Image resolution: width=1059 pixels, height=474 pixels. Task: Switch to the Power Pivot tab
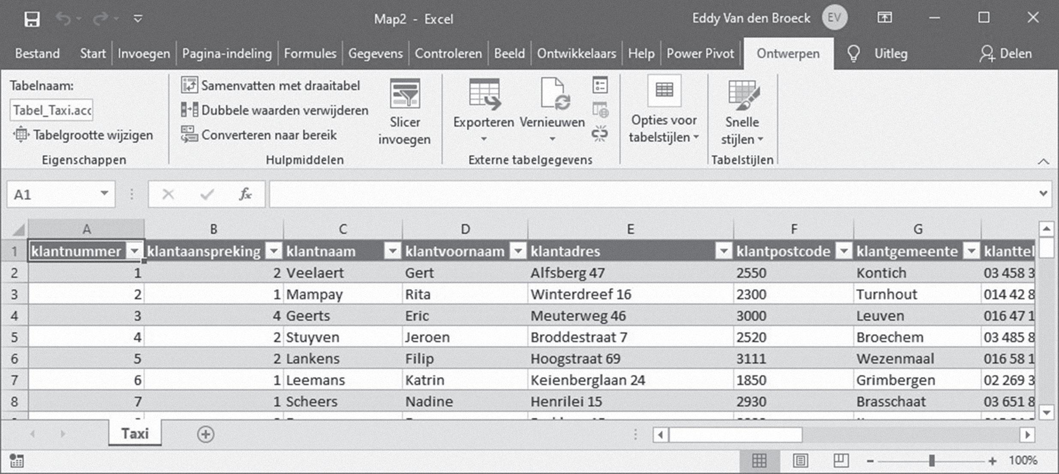pyautogui.click(x=700, y=54)
